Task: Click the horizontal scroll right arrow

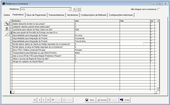Action: pyautogui.click(x=155, y=92)
